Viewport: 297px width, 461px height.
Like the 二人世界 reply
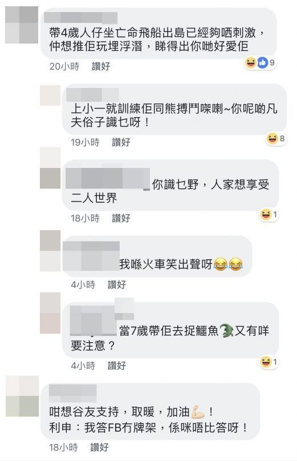(x=121, y=218)
